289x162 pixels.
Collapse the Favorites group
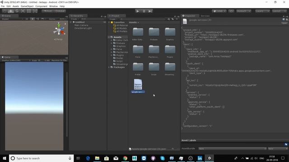pos(109,22)
